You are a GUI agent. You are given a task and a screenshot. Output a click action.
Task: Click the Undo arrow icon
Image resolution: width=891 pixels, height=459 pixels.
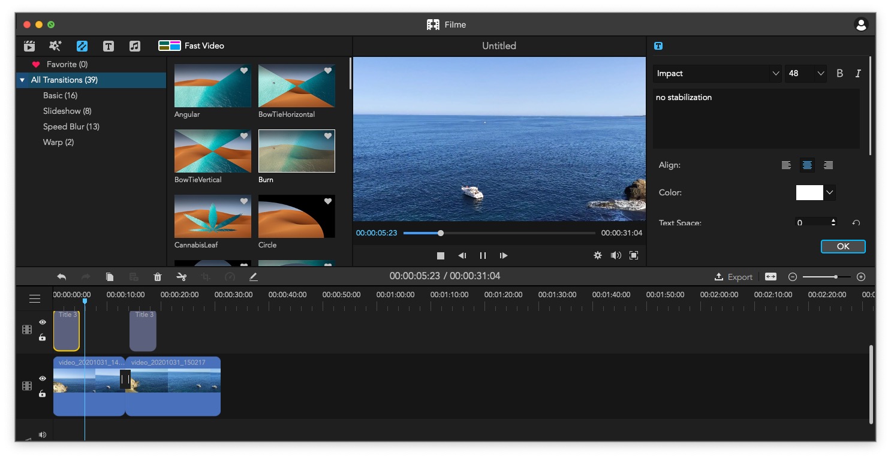(61, 276)
